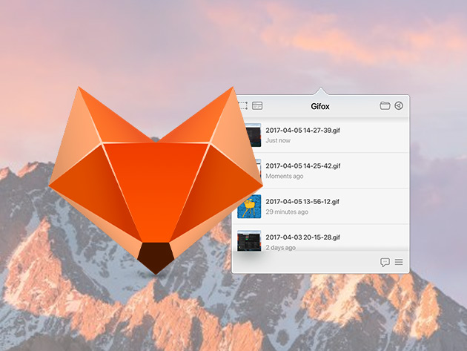Select the file name 2017-04-05 13-56-12.gif
The height and width of the screenshot is (351, 467).
pyautogui.click(x=302, y=201)
